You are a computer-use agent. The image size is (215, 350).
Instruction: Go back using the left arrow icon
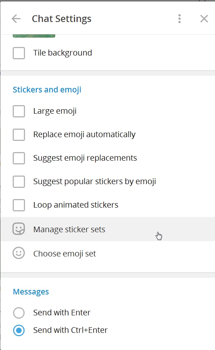pos(16,19)
